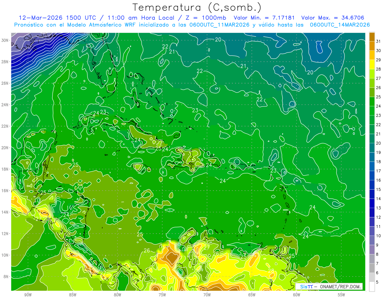Click the 65W longitude axis label
This screenshot has width=387, height=299.
[x=252, y=295]
